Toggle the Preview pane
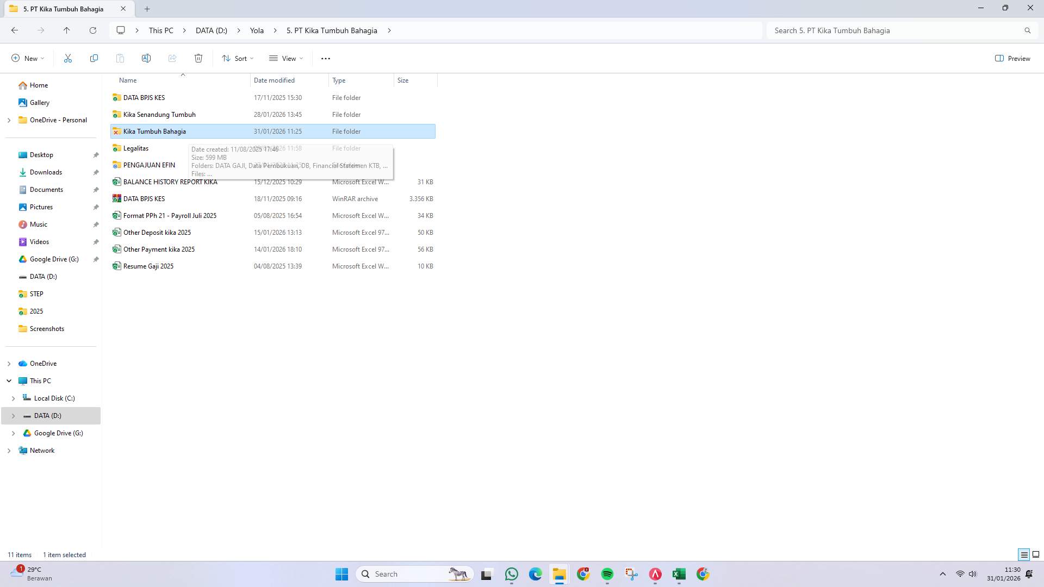 pos(1012,58)
